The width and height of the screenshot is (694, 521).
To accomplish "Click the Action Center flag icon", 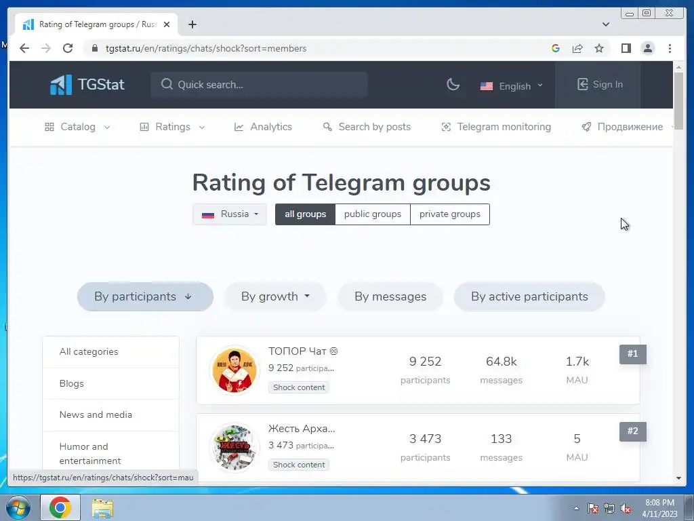I will click(592, 508).
